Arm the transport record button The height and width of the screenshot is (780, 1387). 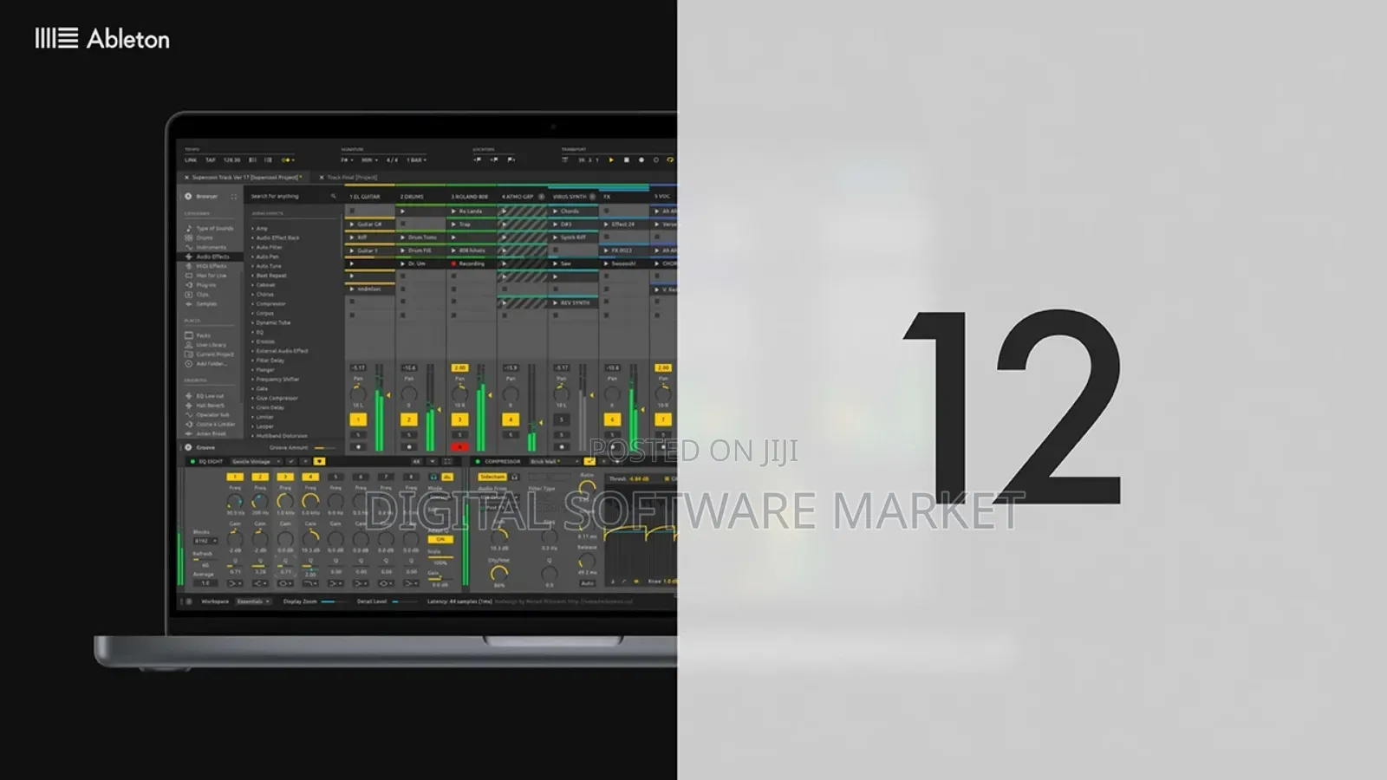pos(641,160)
